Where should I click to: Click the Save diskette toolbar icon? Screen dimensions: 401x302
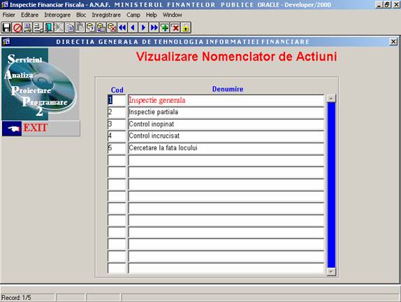(6, 28)
